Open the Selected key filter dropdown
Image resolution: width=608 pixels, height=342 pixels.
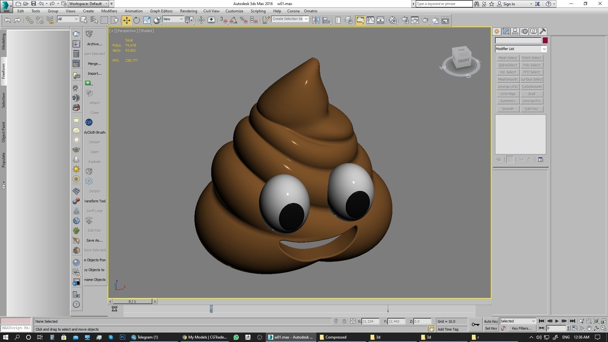518,321
